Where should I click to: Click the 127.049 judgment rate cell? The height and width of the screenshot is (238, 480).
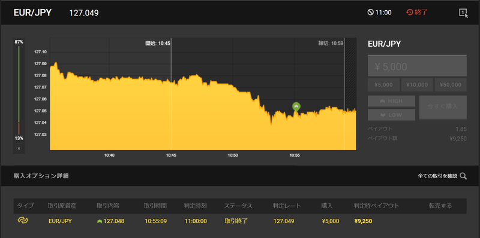(284, 221)
